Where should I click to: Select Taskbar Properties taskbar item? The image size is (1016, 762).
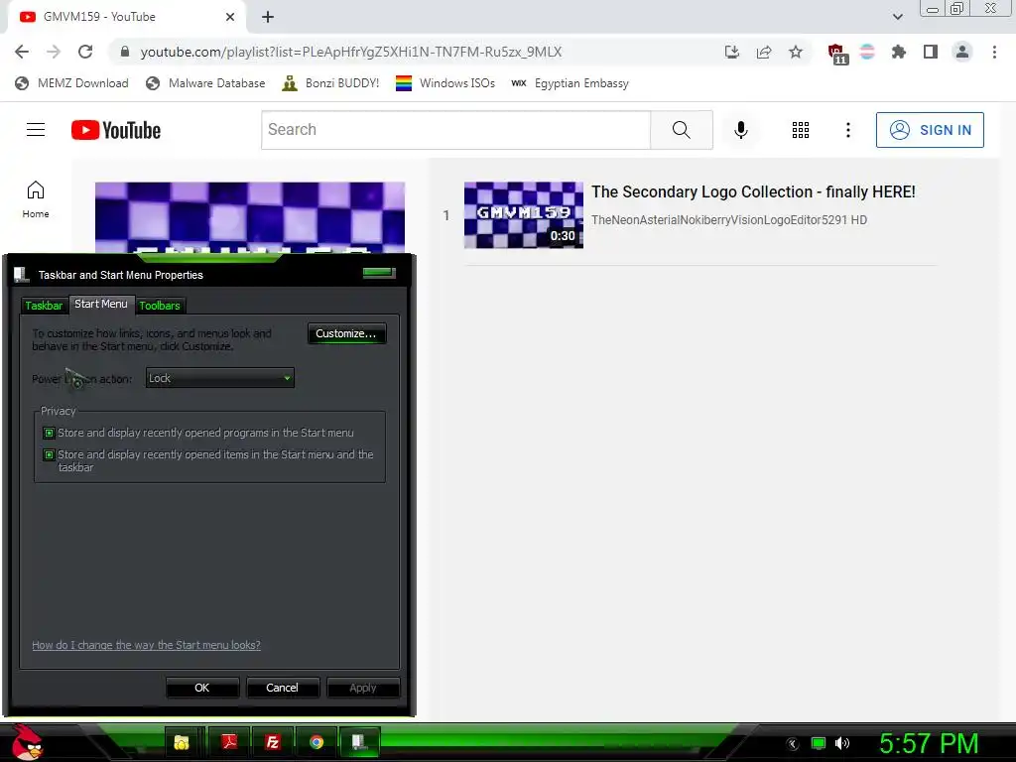click(x=359, y=742)
